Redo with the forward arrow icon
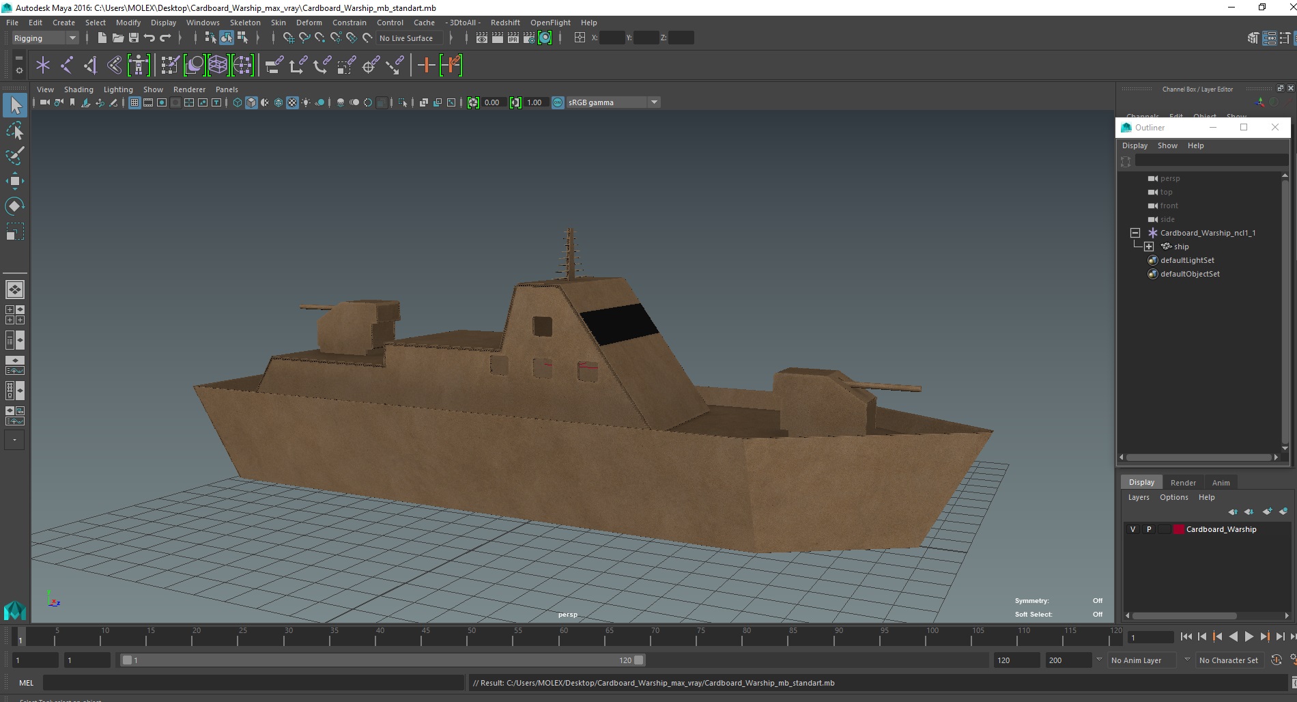1297x702 pixels. tap(165, 38)
